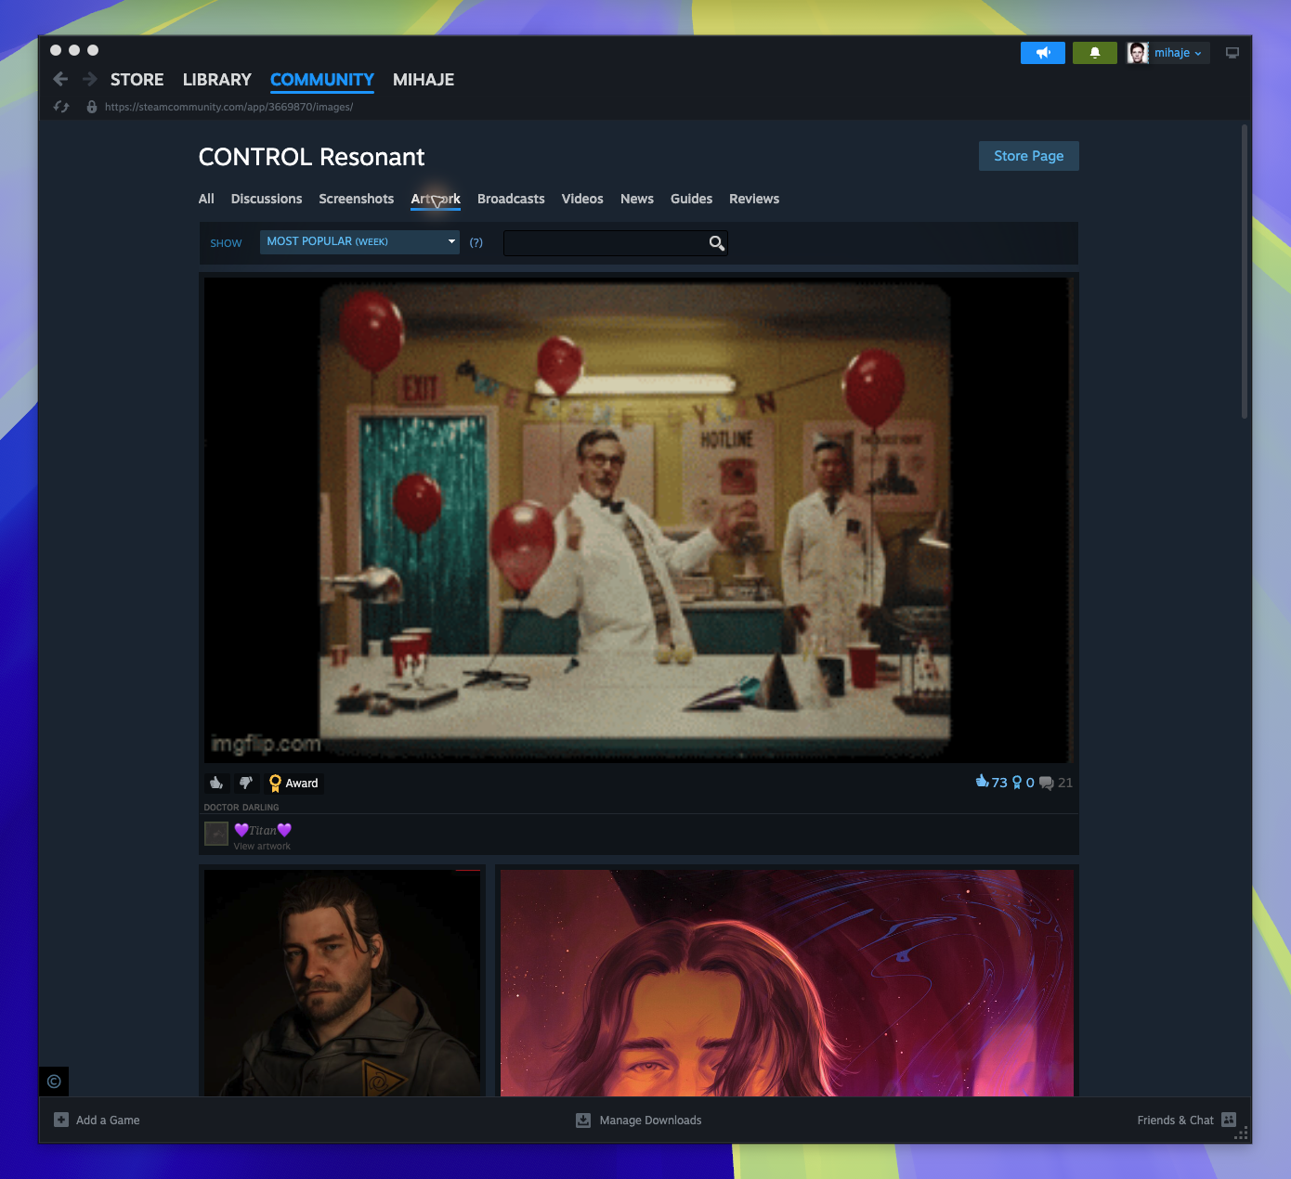Open the bearded man portrait artwork
The width and height of the screenshot is (1291, 1179).
(343, 983)
